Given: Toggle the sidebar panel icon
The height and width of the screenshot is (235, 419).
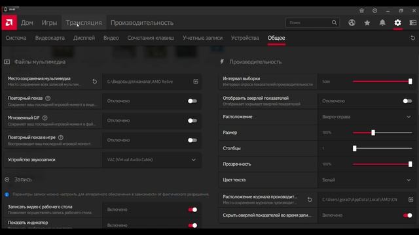Looking at the screenshot, I should coord(413,23).
